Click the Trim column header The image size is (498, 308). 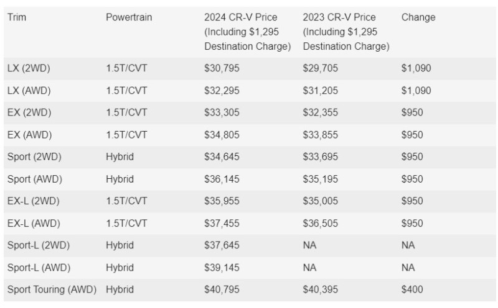coord(17,17)
